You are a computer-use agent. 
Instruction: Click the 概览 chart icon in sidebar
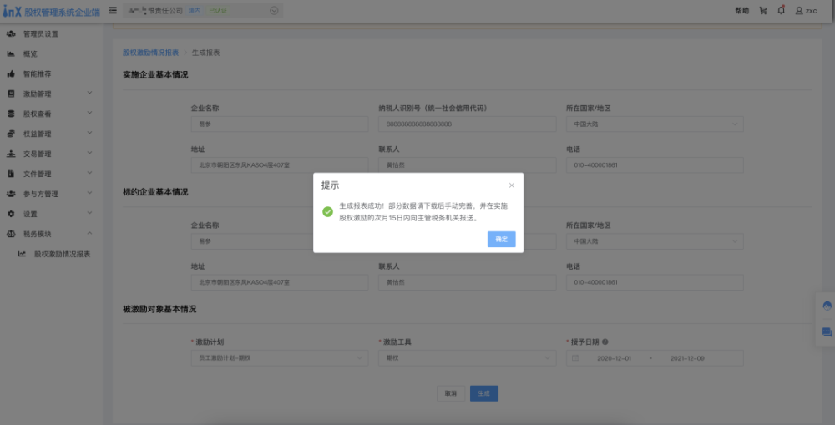point(11,53)
